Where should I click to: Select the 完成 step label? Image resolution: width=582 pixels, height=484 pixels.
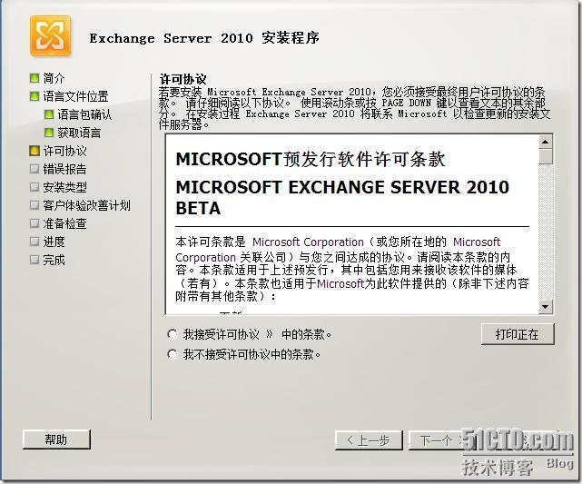tap(54, 260)
